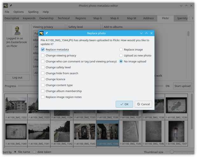Image resolution: width=197 pixels, height=157 pixels.
Task: Check Change who can comment or tag
Action: 43,61
